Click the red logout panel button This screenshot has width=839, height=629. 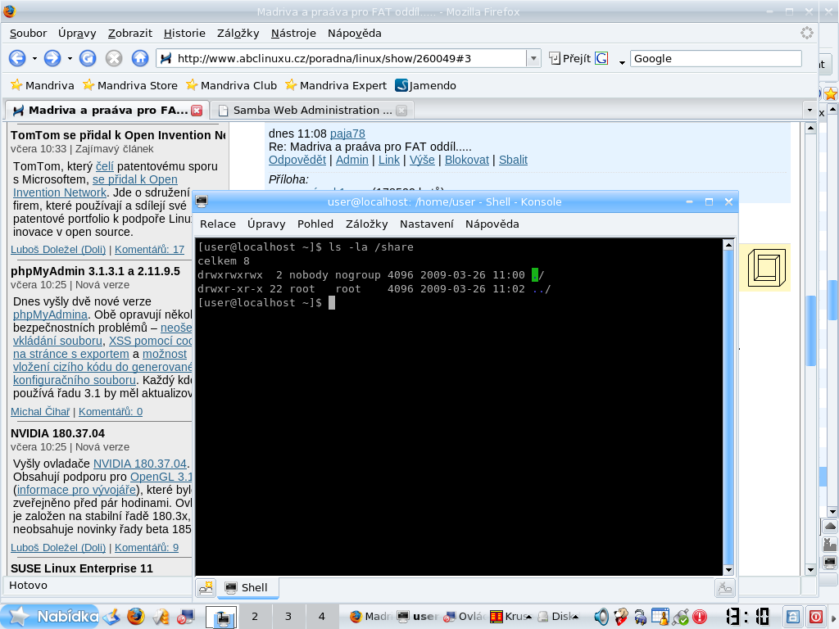click(816, 617)
